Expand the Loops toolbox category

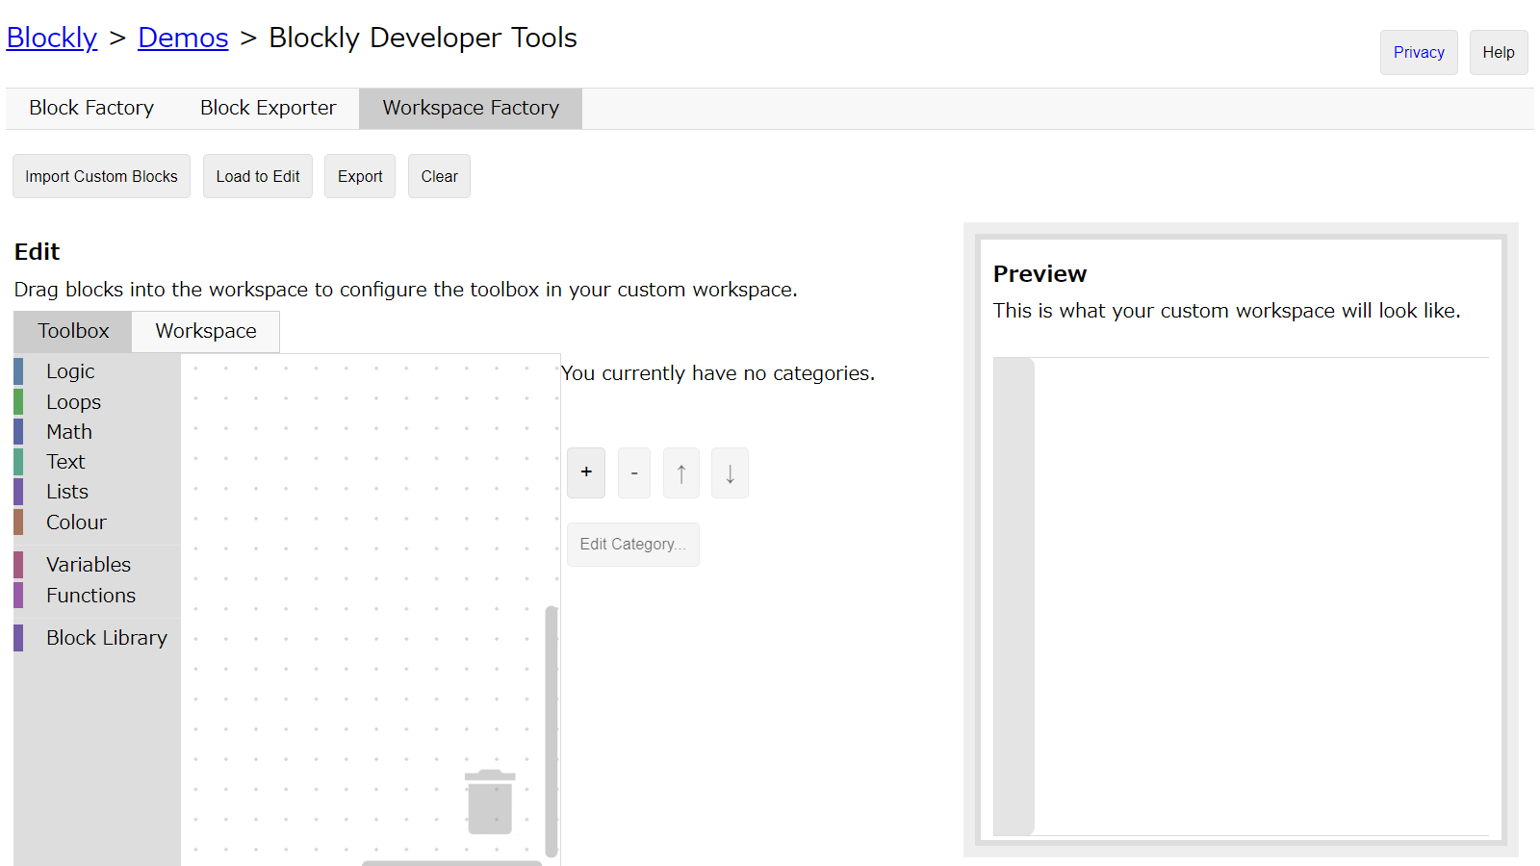point(73,402)
